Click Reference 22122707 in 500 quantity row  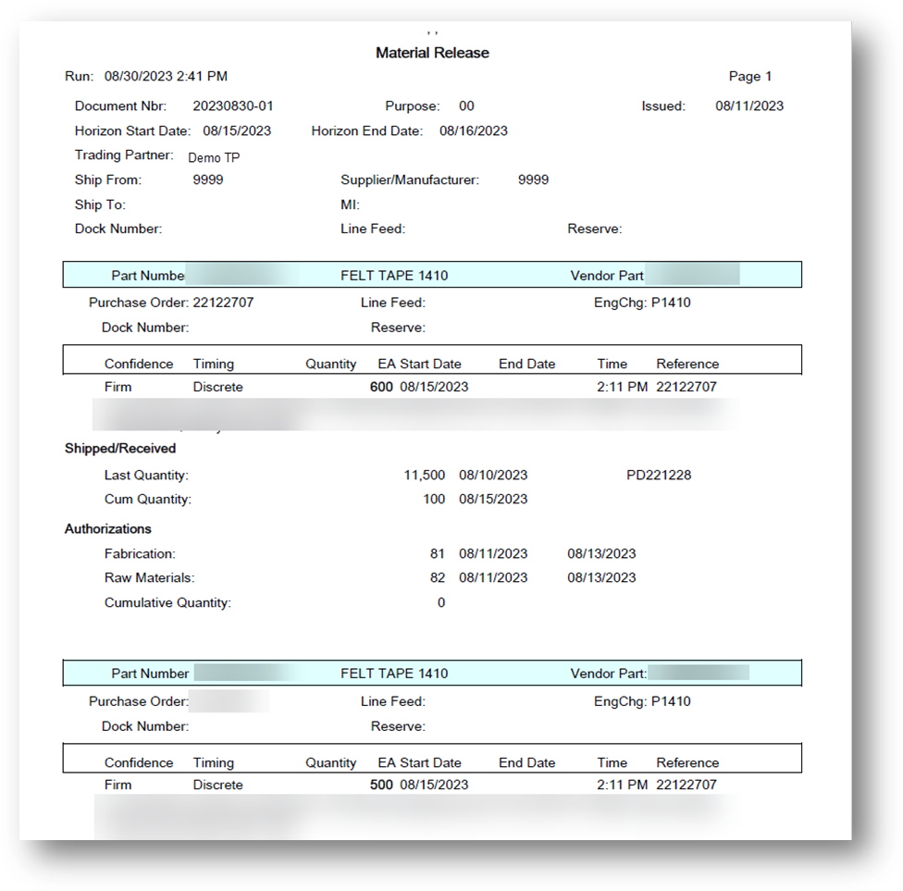(687, 785)
